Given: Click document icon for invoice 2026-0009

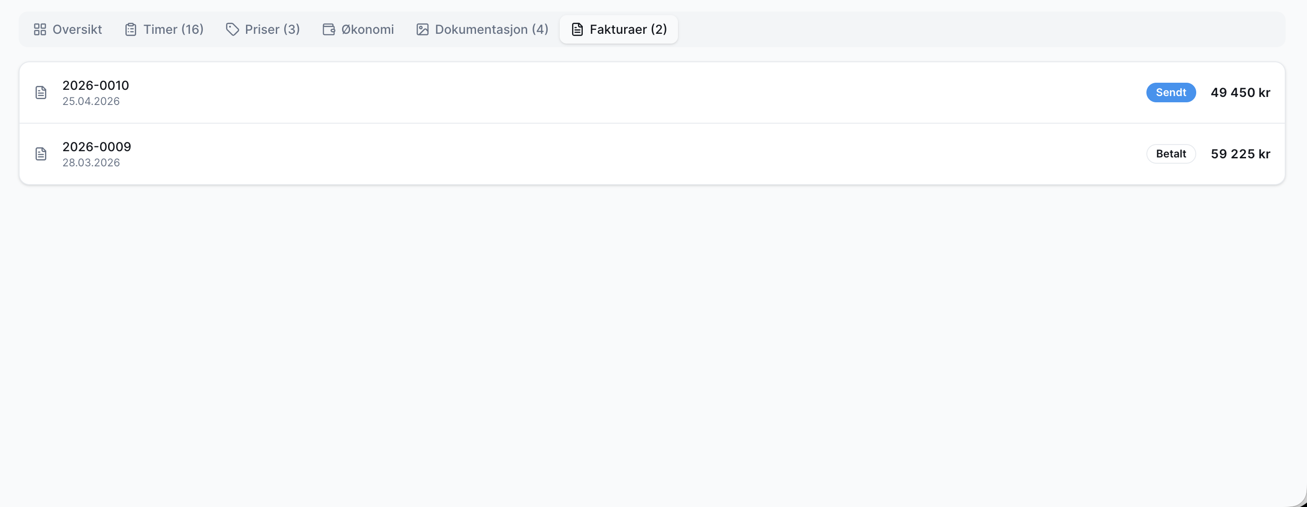Looking at the screenshot, I should [x=40, y=153].
